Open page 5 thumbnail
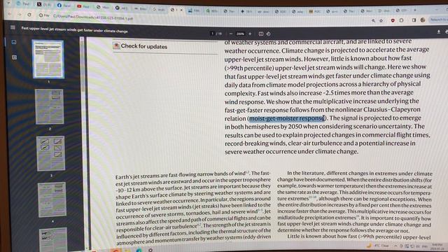The height and width of the screenshot is (252, 448). point(53,239)
